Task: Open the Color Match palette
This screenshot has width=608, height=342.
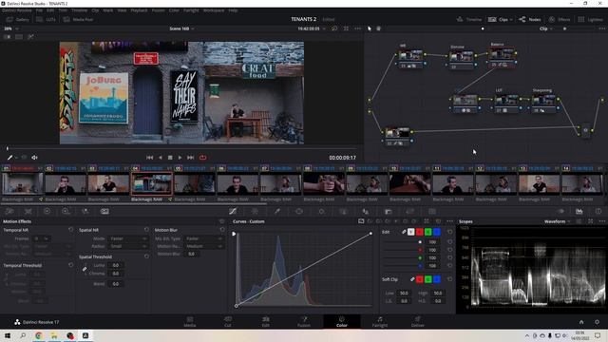Action: point(28,211)
